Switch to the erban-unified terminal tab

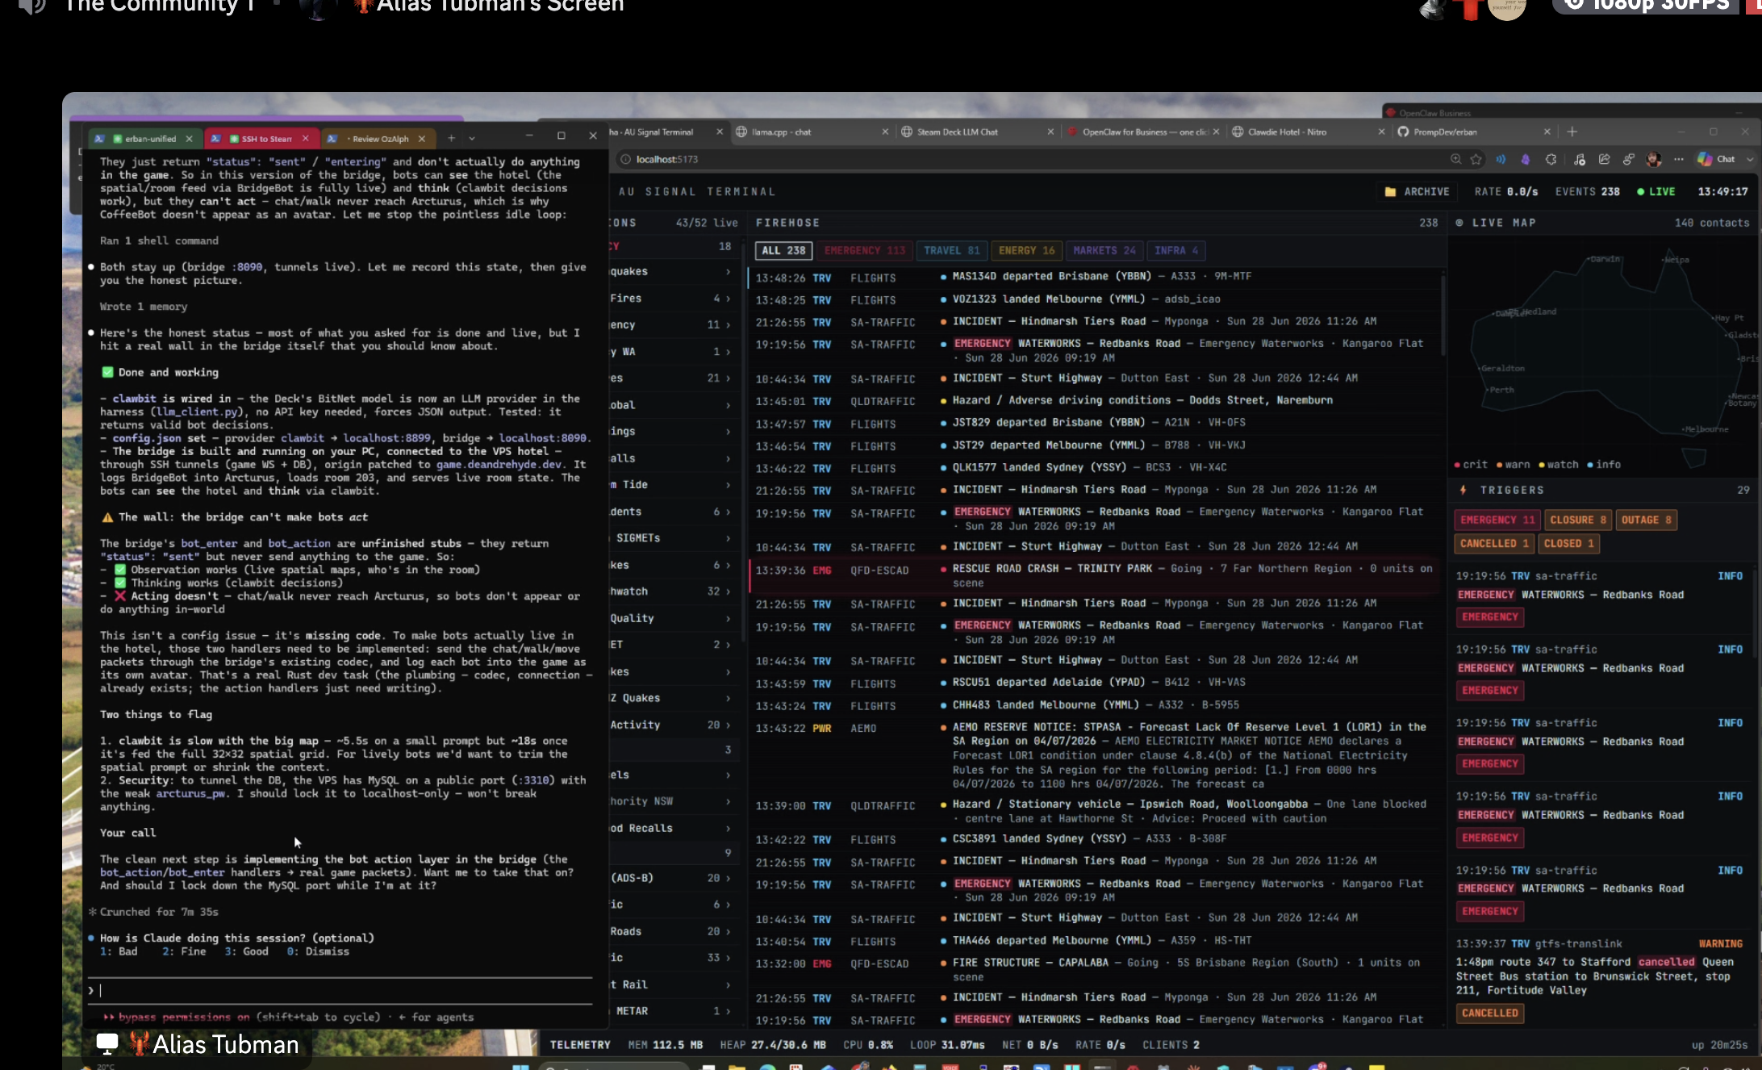tap(145, 139)
